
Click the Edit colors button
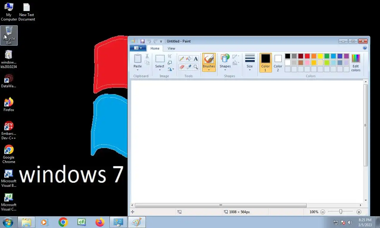[356, 63]
